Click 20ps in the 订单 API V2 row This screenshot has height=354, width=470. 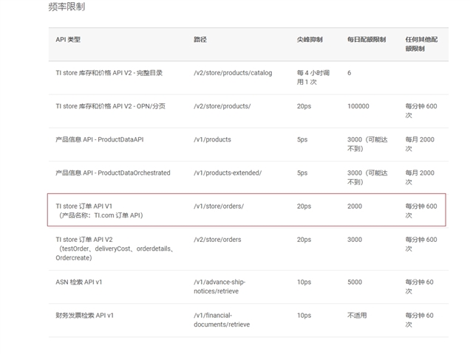pos(304,240)
